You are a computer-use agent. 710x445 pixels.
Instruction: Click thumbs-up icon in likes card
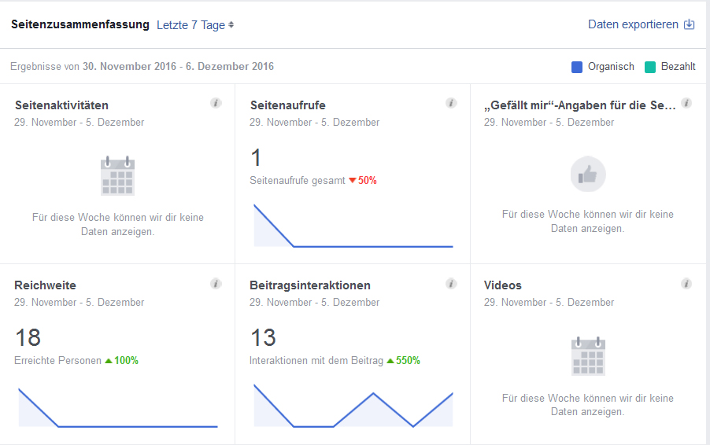click(588, 175)
